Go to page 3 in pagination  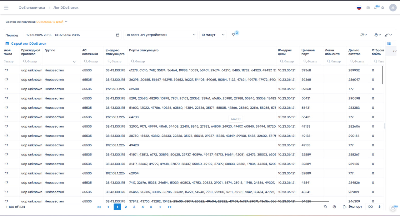[x=134, y=207]
